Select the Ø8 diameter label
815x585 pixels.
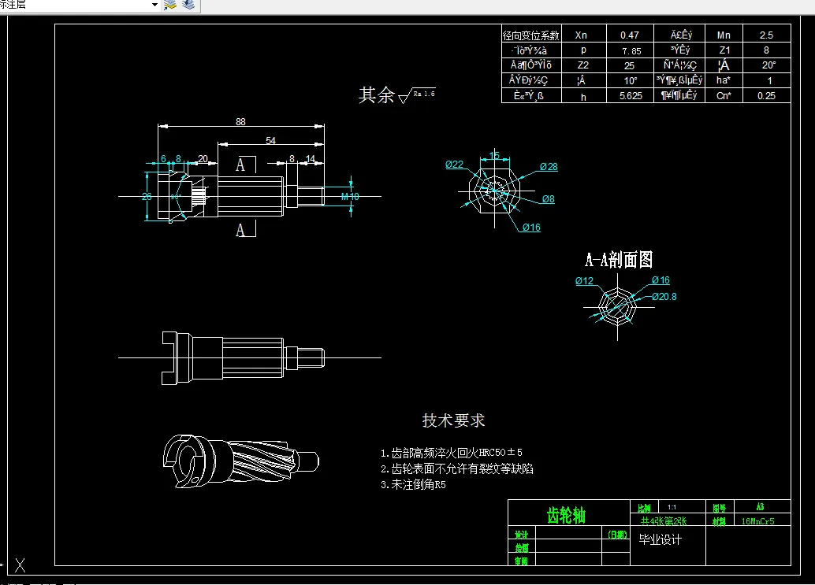tap(548, 199)
